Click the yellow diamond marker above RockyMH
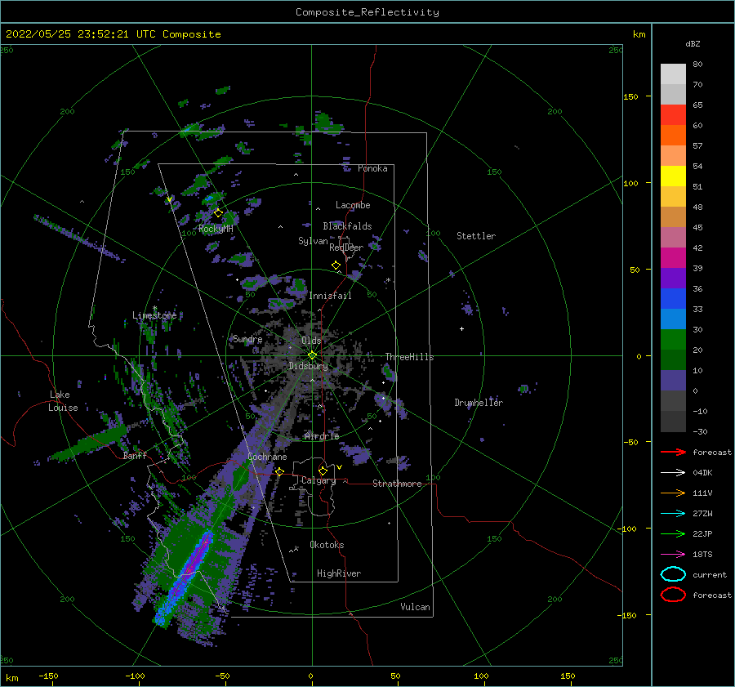735x687 pixels. click(x=218, y=213)
